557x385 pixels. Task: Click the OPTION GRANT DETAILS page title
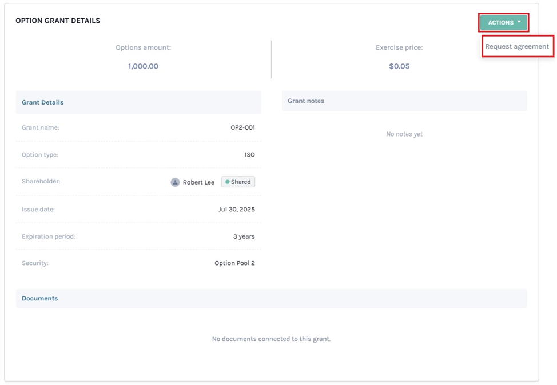tap(58, 21)
